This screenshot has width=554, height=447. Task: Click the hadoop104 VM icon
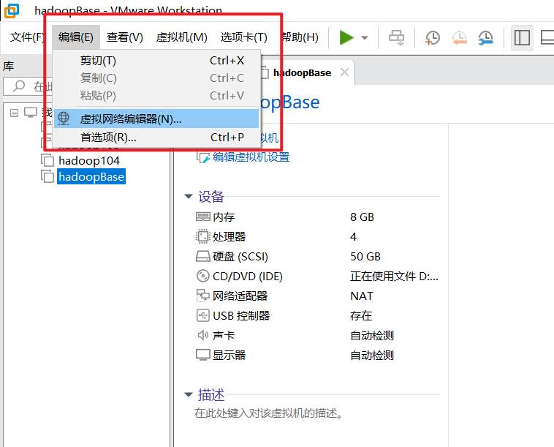tap(48, 160)
